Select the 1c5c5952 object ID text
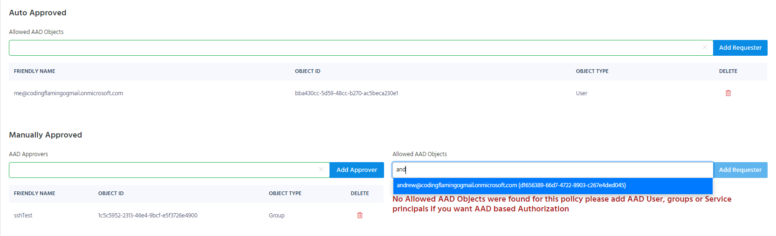This screenshot has width=776, height=236. [148, 216]
